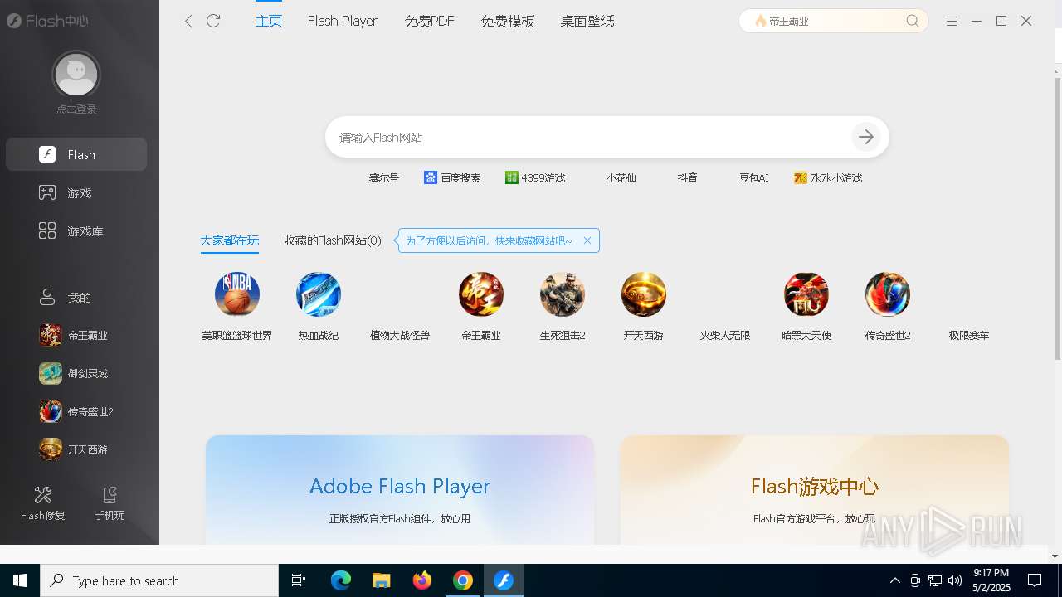
Task: Open the 开天西游 game in popular list
Action: 644,294
